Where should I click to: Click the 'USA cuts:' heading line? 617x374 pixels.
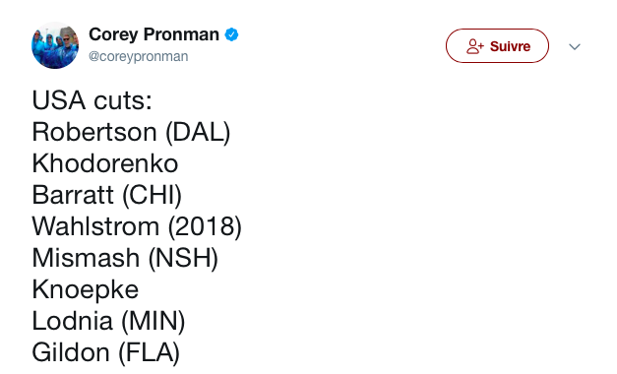93,100
